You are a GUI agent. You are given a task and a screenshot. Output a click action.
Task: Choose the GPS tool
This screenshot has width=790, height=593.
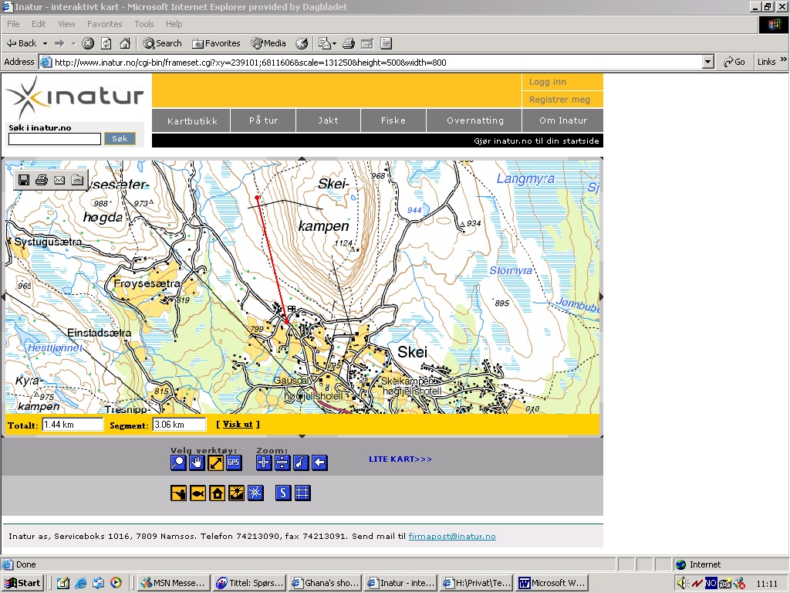[x=234, y=463]
